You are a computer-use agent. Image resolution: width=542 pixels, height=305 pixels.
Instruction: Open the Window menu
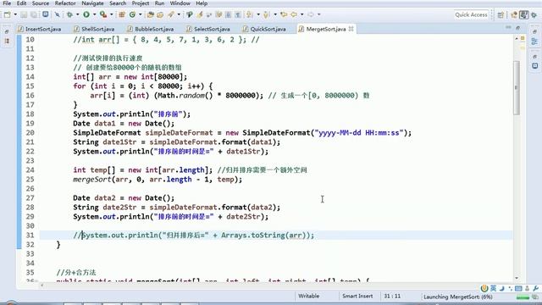pyautogui.click(x=180, y=3)
